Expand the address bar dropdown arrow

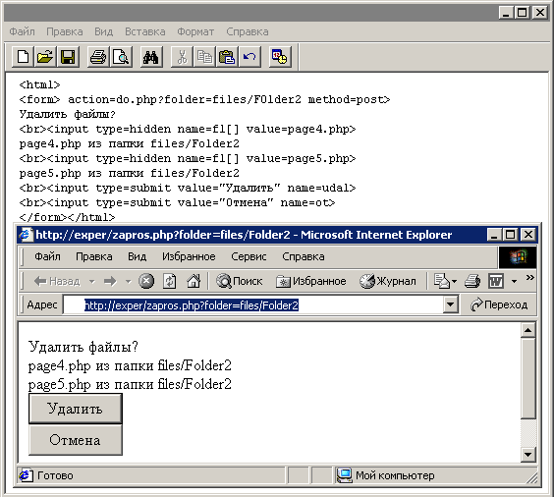tap(451, 304)
